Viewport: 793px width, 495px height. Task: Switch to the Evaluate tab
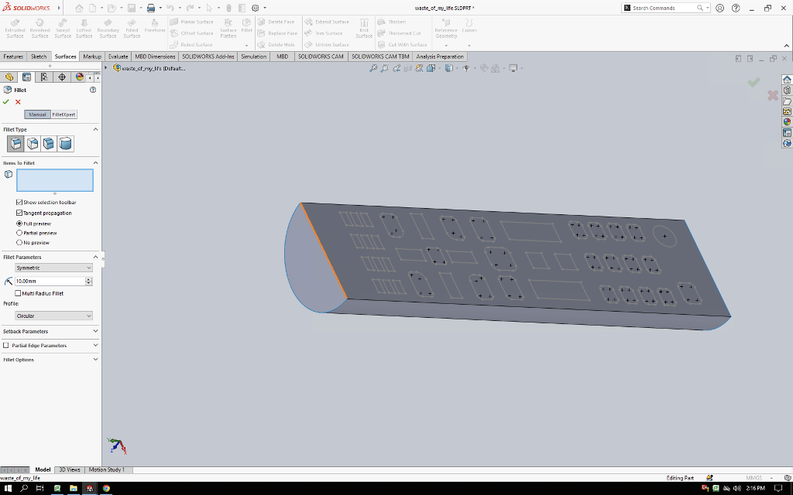(x=118, y=56)
